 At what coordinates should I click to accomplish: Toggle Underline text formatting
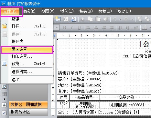(x=79, y=28)
